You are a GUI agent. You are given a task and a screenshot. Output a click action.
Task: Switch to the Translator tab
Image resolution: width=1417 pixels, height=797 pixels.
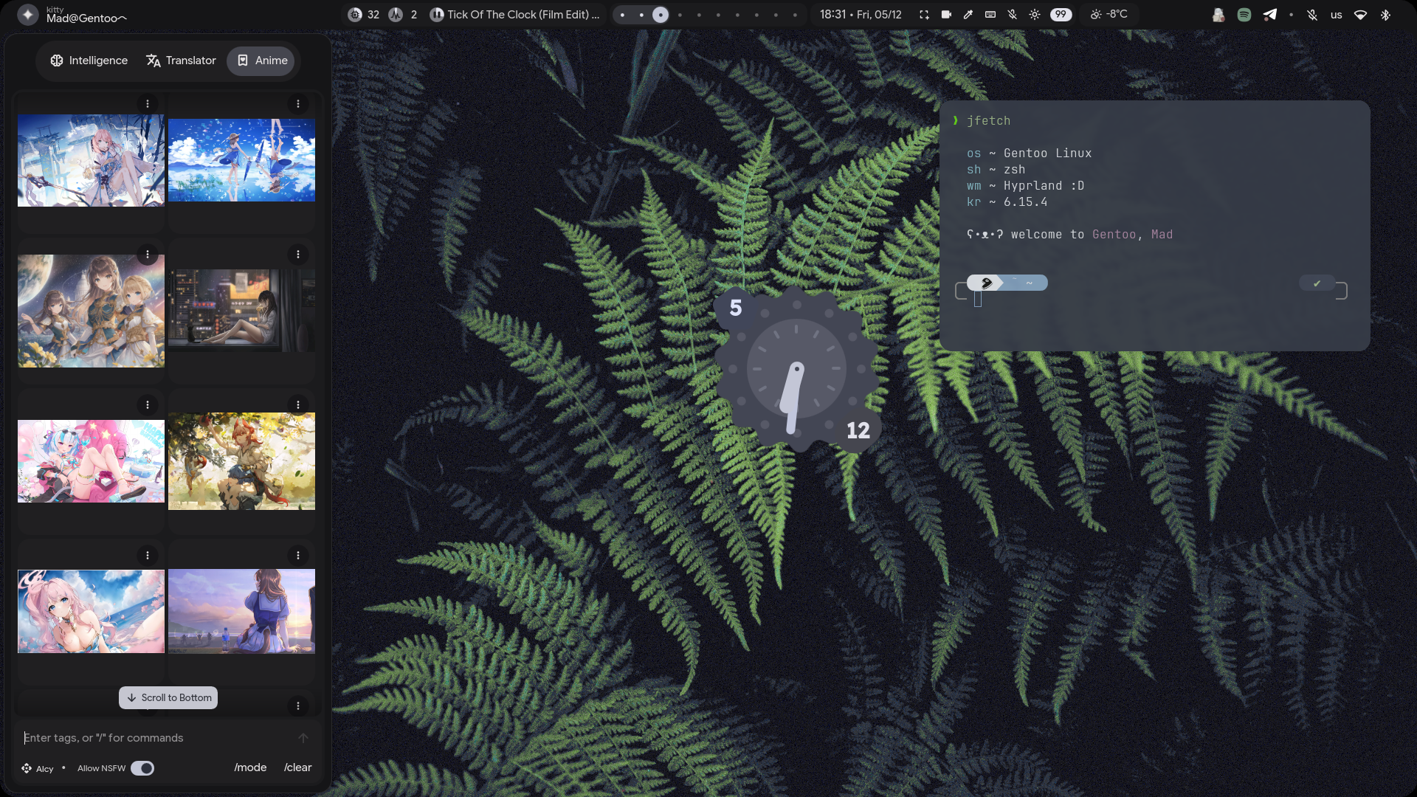tap(181, 61)
